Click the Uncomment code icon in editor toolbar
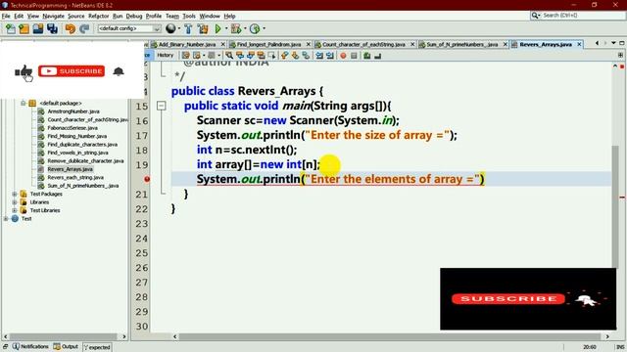 tap(377, 56)
